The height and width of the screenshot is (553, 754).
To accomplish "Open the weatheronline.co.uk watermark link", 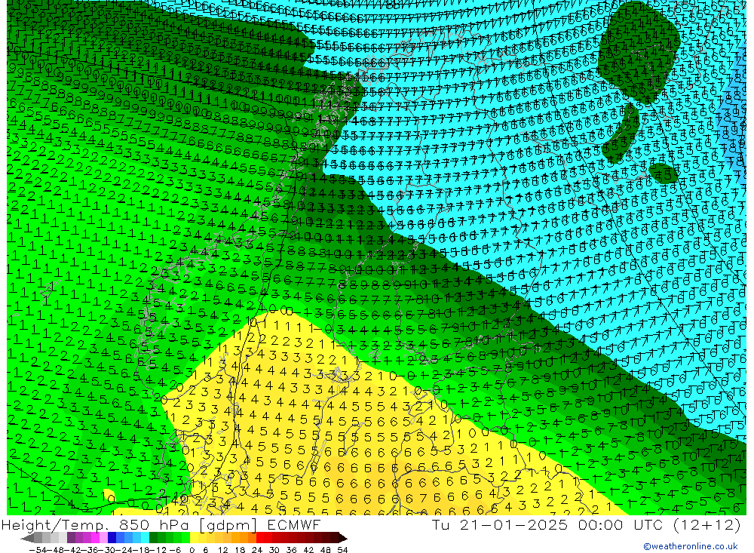I will [x=690, y=546].
